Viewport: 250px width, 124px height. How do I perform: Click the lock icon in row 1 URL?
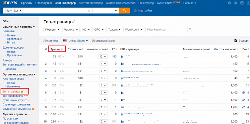coord(122,57)
